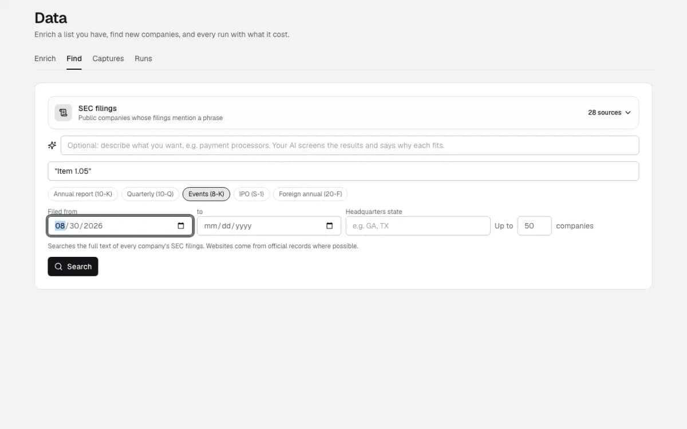Toggle the Annual report (10-K) filter
Screen dimensions: 687x429
pyautogui.click(x=83, y=194)
